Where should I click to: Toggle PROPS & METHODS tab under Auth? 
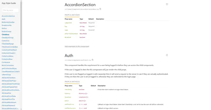(72, 82)
